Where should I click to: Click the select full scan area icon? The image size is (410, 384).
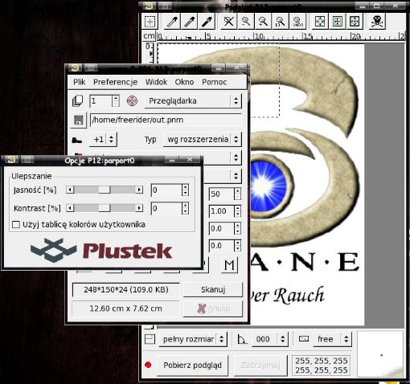coord(355,22)
